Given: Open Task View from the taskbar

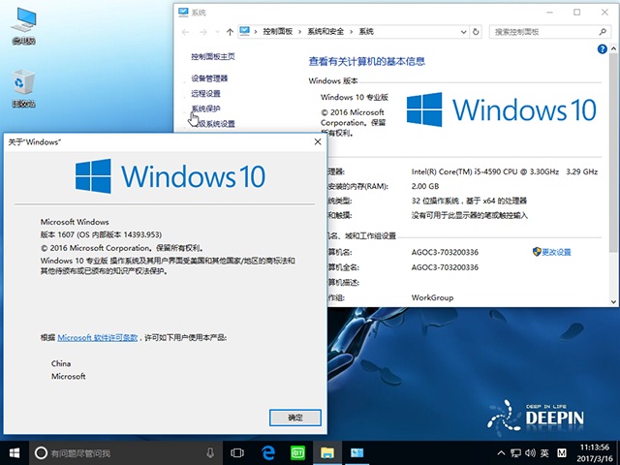Looking at the screenshot, I should tap(237, 452).
